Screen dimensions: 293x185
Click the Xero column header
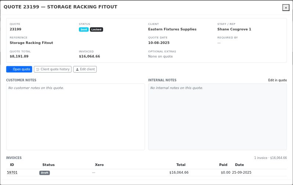(x=99, y=165)
